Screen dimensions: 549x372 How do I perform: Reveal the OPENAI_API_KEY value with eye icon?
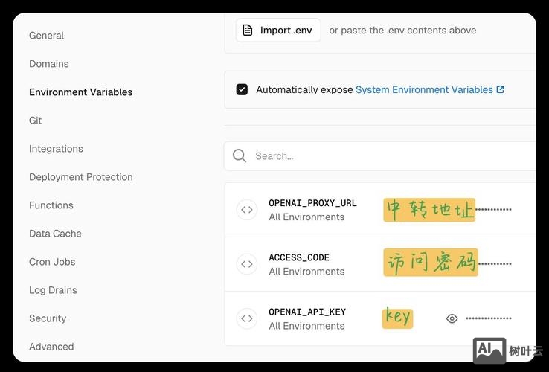pos(452,318)
